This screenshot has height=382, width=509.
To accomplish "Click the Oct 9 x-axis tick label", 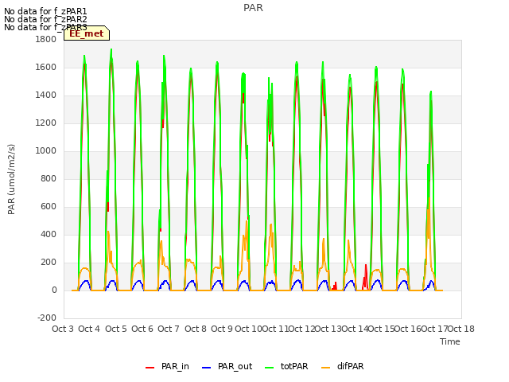I will [x=222, y=329].
